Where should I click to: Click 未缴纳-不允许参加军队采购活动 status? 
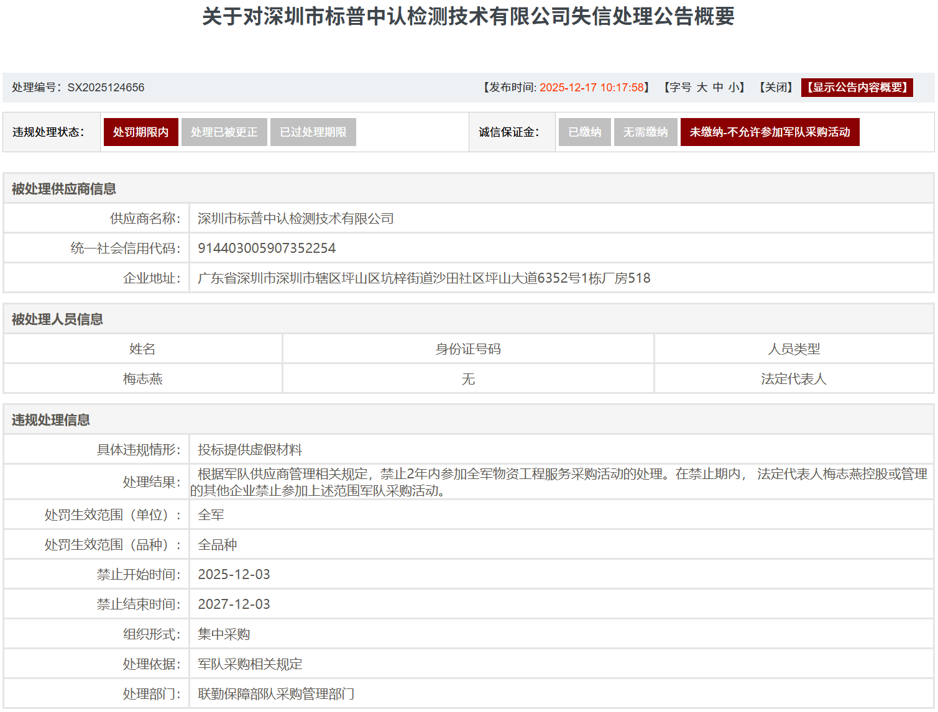(770, 132)
